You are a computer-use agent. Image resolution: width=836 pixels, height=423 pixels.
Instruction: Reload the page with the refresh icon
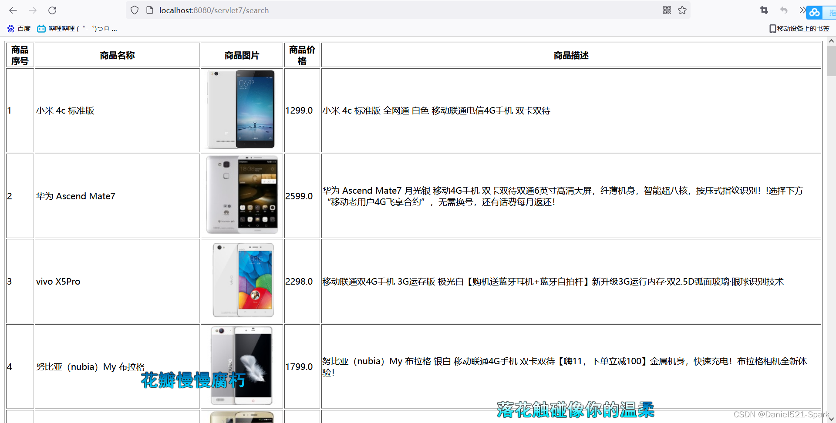click(x=52, y=10)
